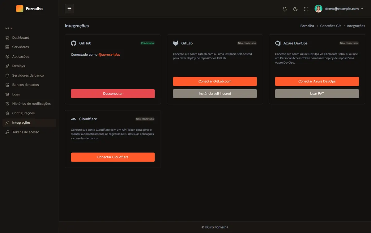371x233 pixels.
Task: Click the GitHub logo icon
Action: (74, 43)
